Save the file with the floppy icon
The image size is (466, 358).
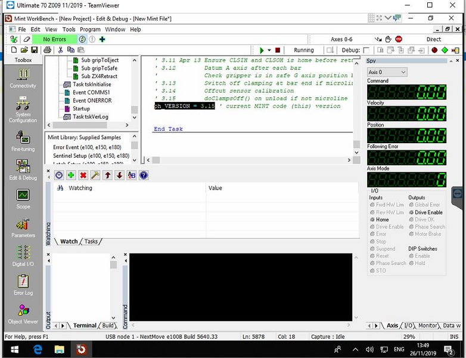[35, 50]
